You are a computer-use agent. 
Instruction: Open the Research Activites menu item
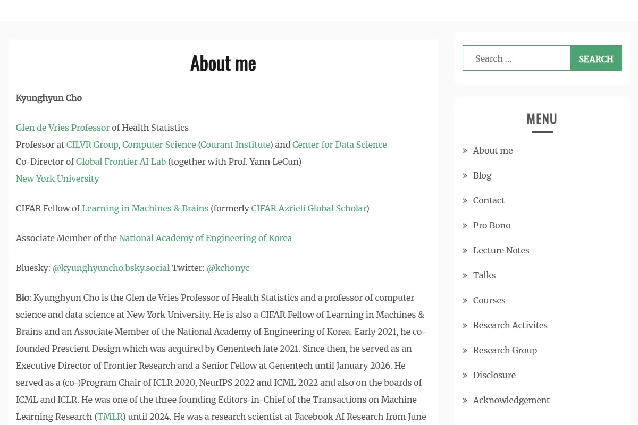point(510,325)
